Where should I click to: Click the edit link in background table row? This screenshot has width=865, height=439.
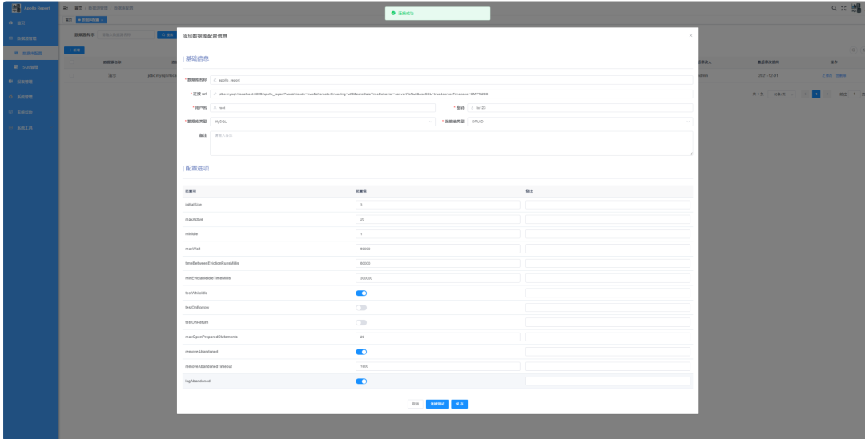[x=827, y=75]
